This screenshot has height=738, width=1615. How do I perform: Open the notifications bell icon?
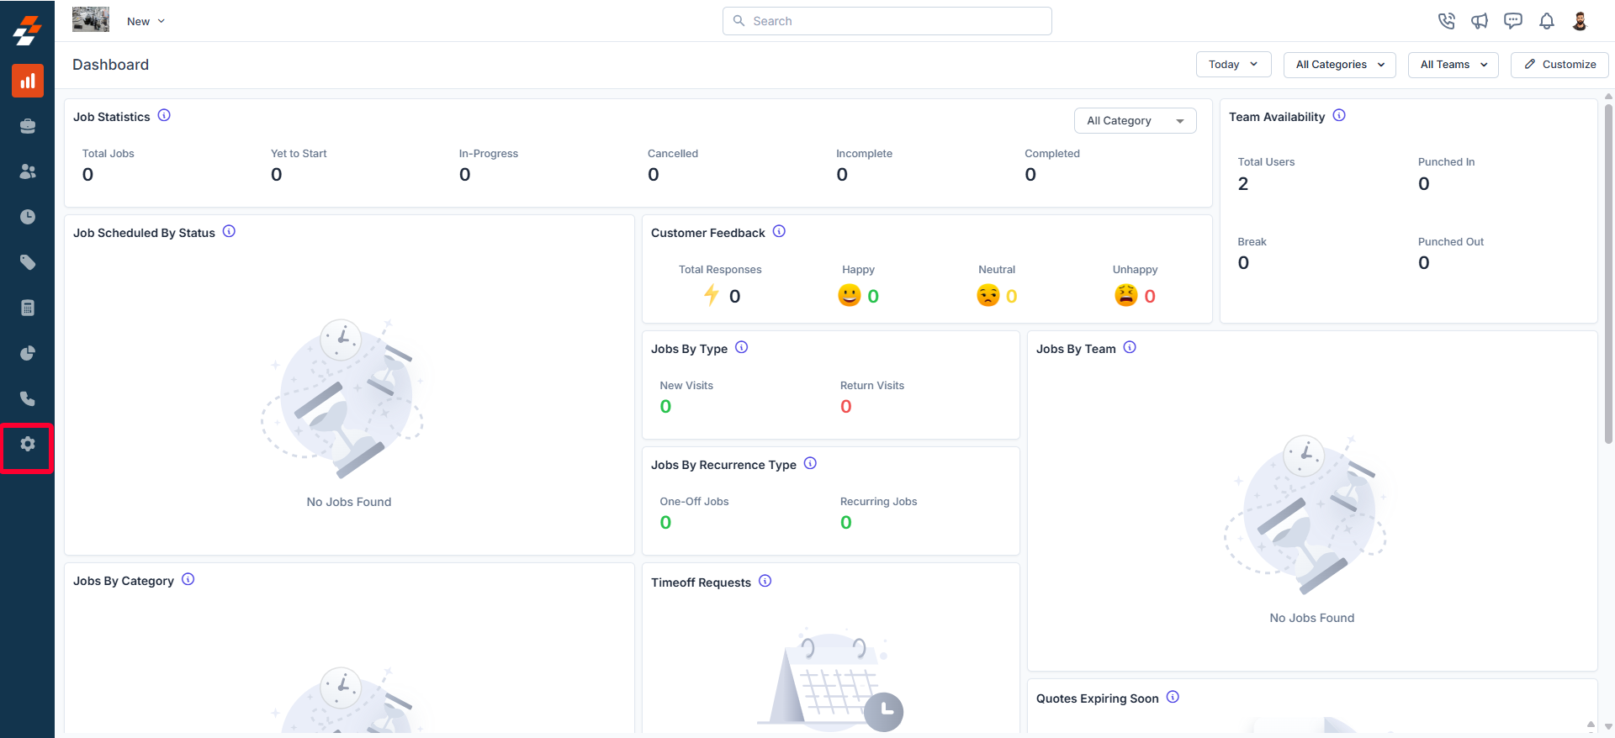click(x=1547, y=21)
